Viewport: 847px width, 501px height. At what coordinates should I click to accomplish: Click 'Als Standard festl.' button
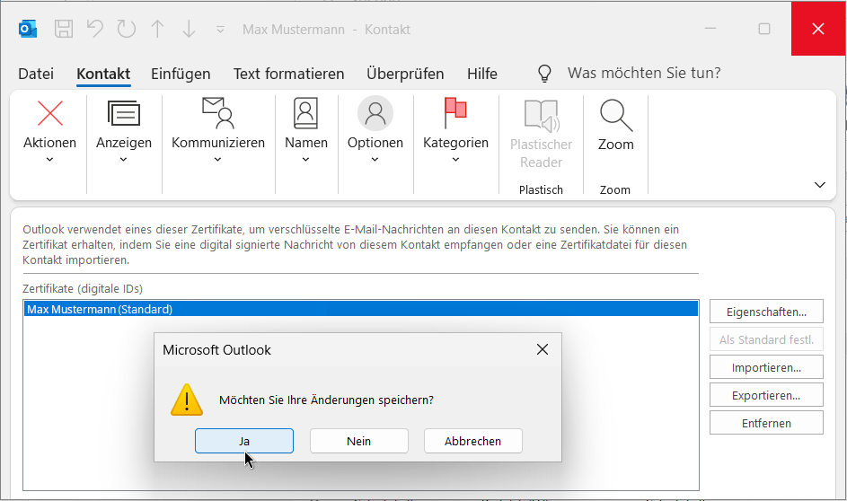coord(766,339)
